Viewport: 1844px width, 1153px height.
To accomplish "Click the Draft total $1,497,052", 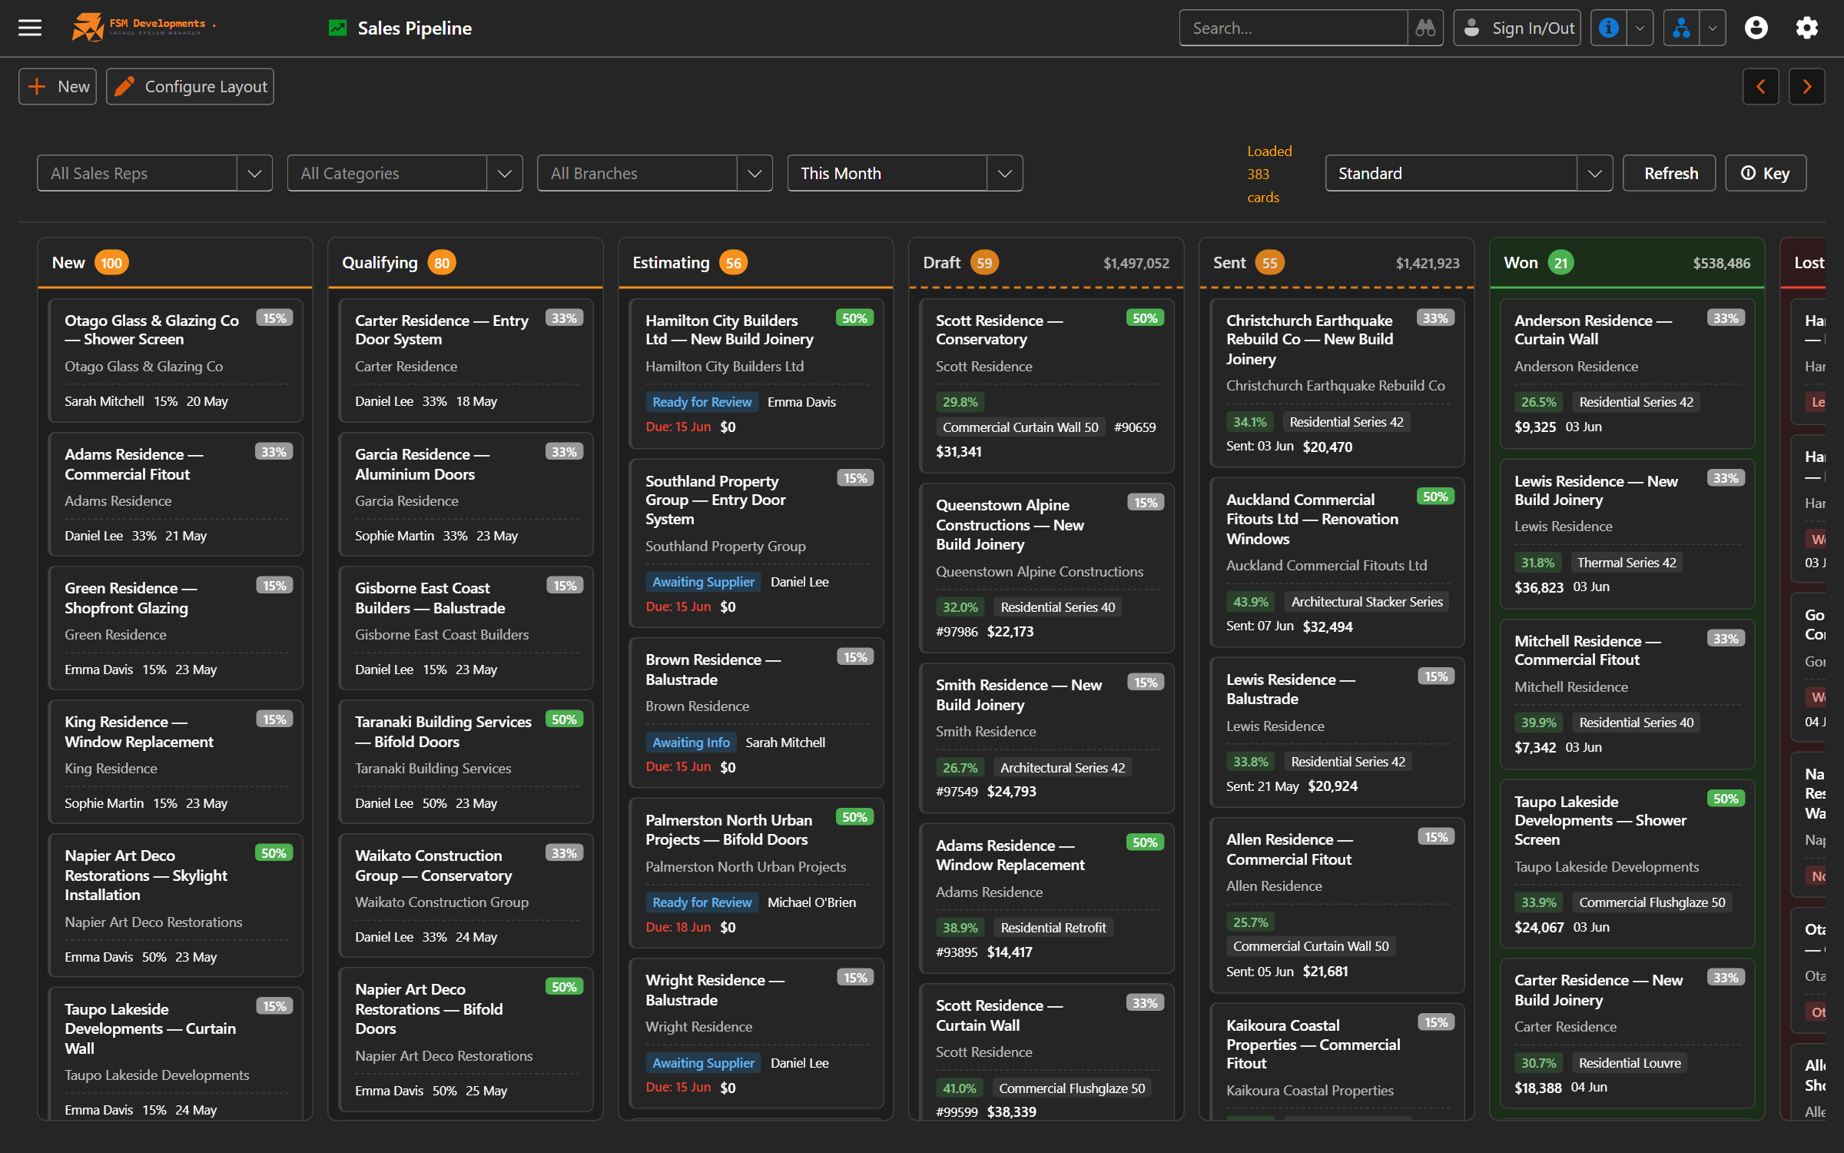I will coord(1136,263).
